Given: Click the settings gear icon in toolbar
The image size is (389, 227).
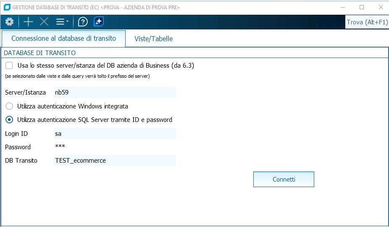Looking at the screenshot, I should tap(9, 22).
